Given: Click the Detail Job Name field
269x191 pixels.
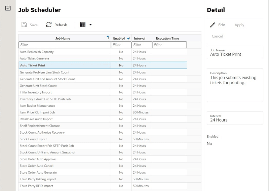Looking at the screenshot, I should [x=235, y=52].
